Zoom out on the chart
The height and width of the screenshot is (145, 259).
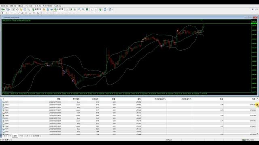[x=83, y=9]
